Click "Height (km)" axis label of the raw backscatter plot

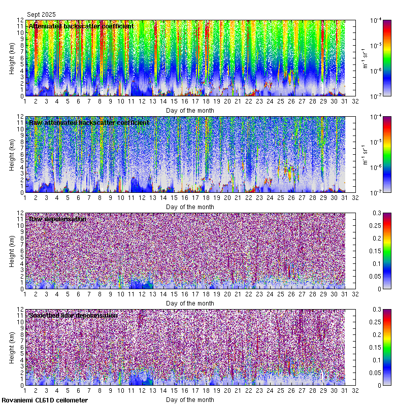(x=12, y=155)
